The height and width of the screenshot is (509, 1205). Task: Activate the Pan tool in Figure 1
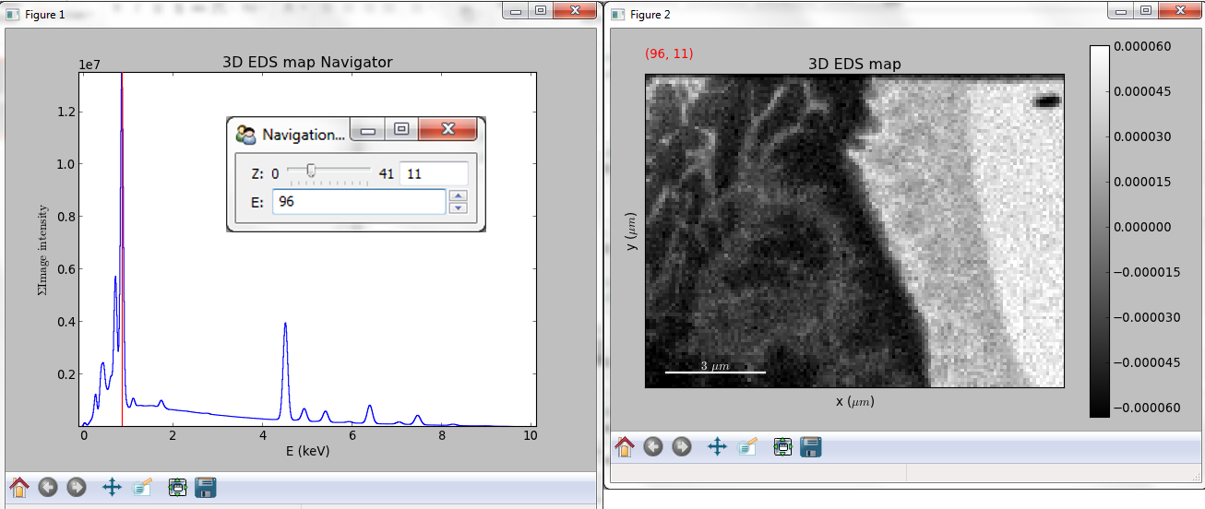click(112, 487)
